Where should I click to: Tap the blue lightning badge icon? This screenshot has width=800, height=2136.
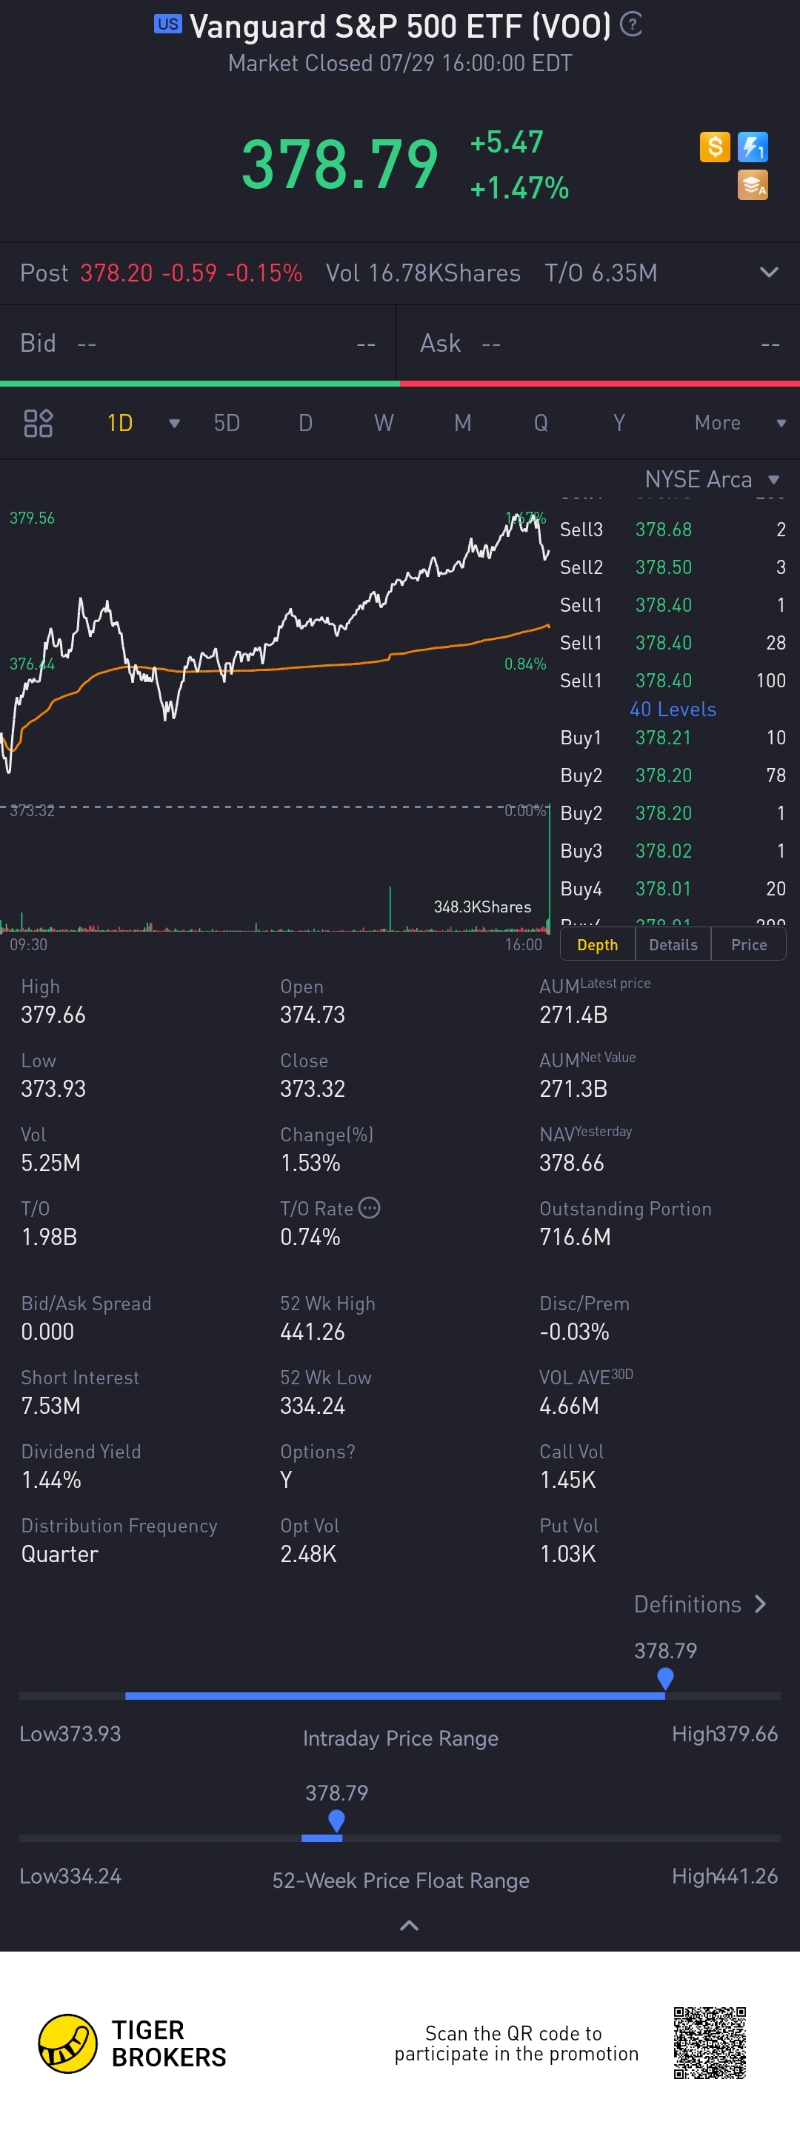click(753, 147)
